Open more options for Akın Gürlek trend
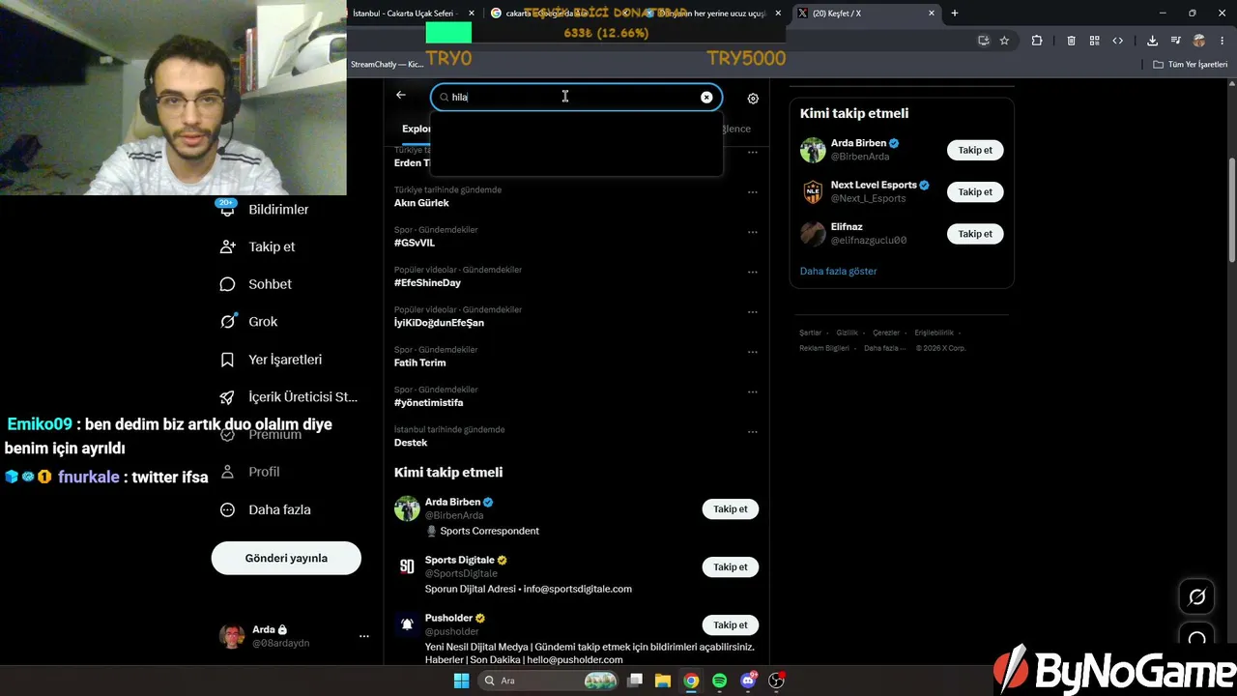The height and width of the screenshot is (696, 1237). [x=753, y=191]
